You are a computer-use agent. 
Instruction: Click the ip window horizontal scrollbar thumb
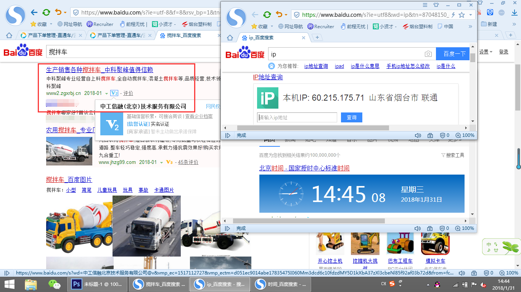click(x=313, y=128)
